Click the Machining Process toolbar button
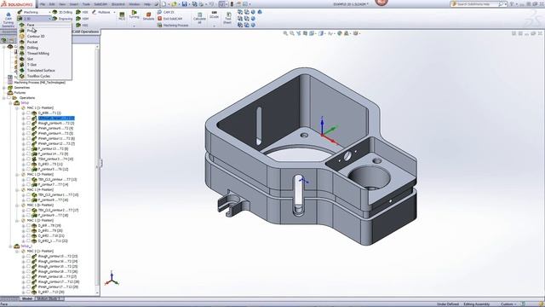Viewport: 545px width, 307px height. click(173, 25)
